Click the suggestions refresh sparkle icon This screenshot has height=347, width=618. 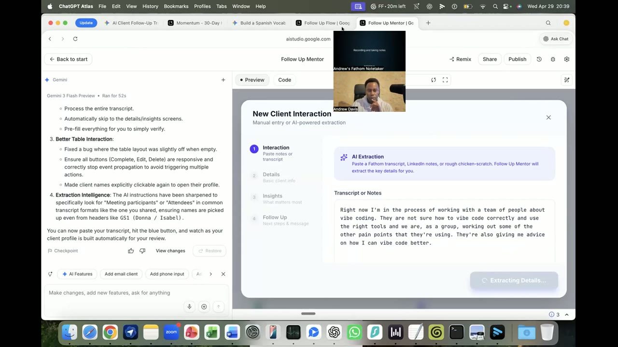(x=50, y=274)
